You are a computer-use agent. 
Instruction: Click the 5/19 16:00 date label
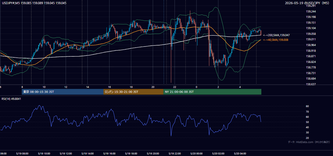click(x=109, y=154)
